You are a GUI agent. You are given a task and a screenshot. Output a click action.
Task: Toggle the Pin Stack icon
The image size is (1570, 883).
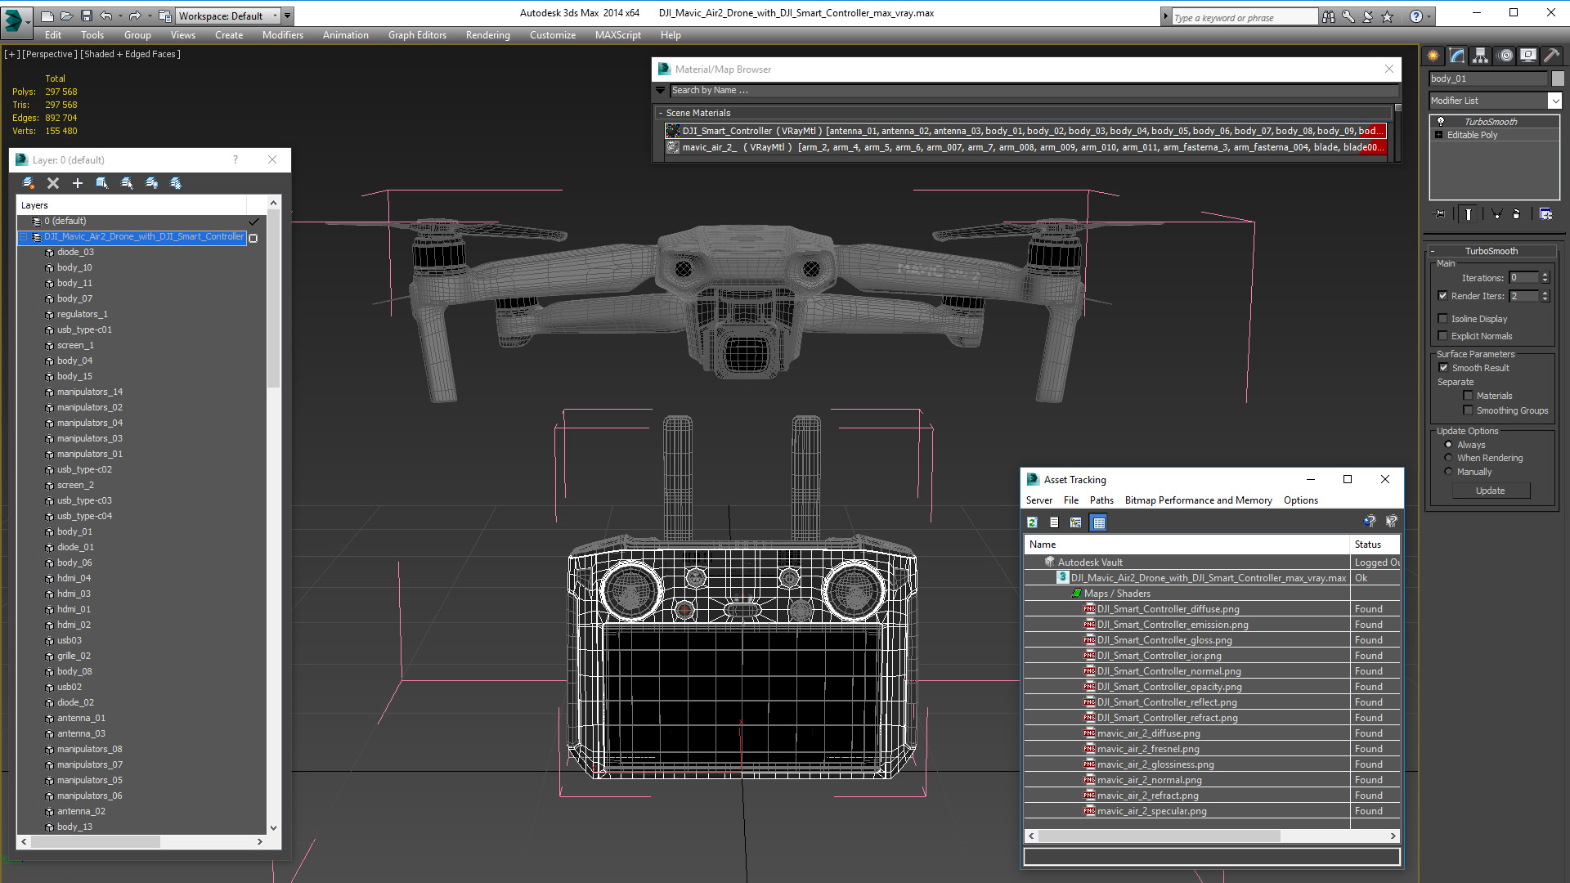pyautogui.click(x=1440, y=214)
